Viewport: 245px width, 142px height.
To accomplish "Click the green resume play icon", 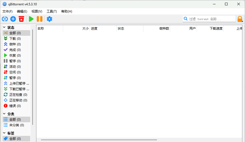I will tap(31, 19).
